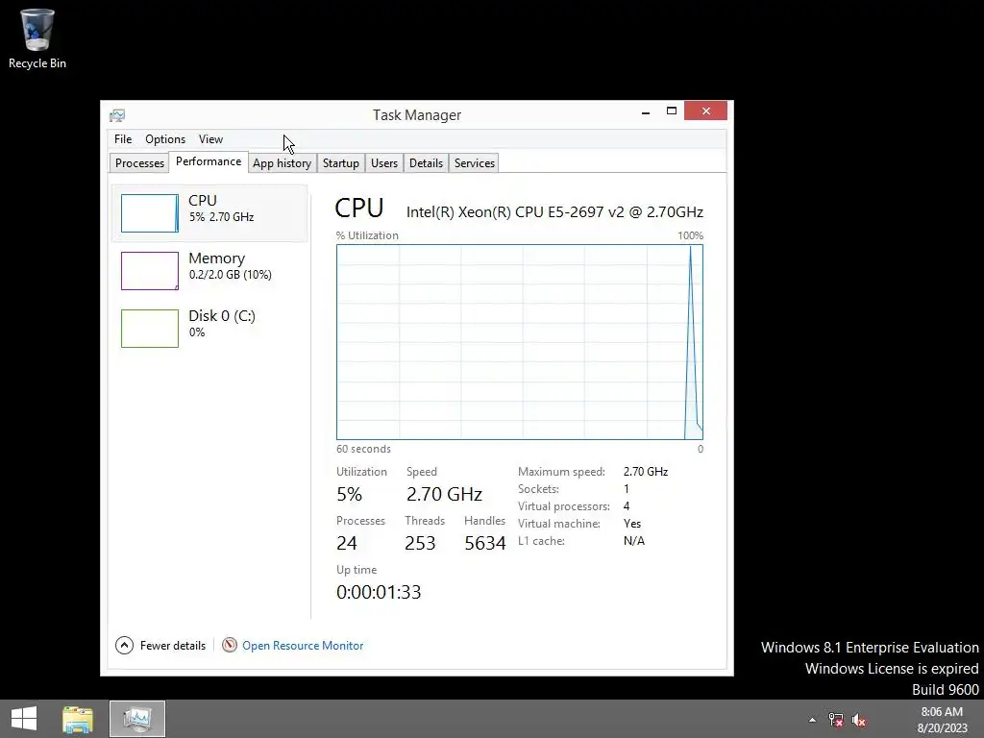Click the Intel Xeon CPU model name
Screen dimensions: 984x738
554,212
